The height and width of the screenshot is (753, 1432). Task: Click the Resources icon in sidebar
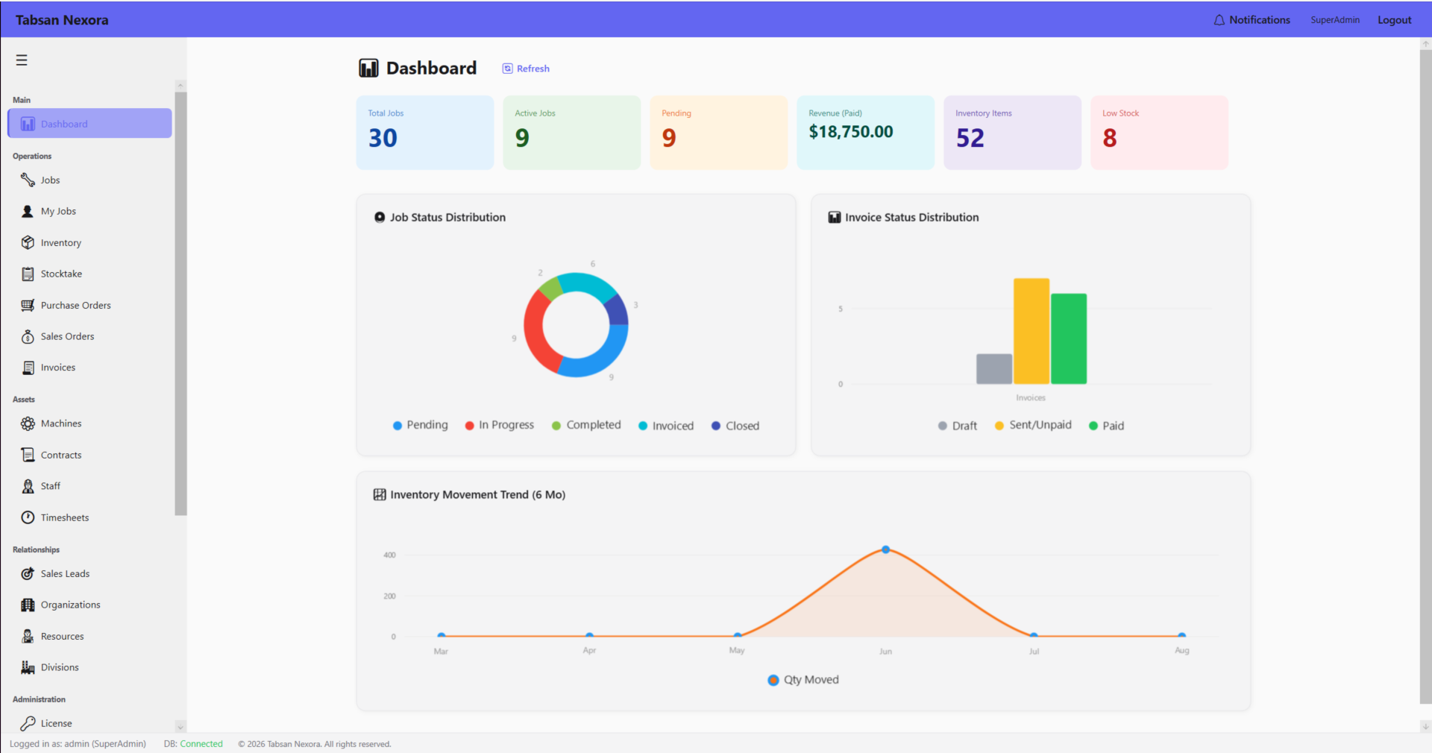[x=28, y=636]
